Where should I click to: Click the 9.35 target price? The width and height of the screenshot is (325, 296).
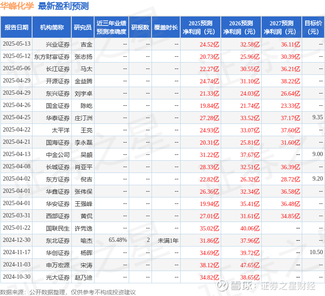317,117
